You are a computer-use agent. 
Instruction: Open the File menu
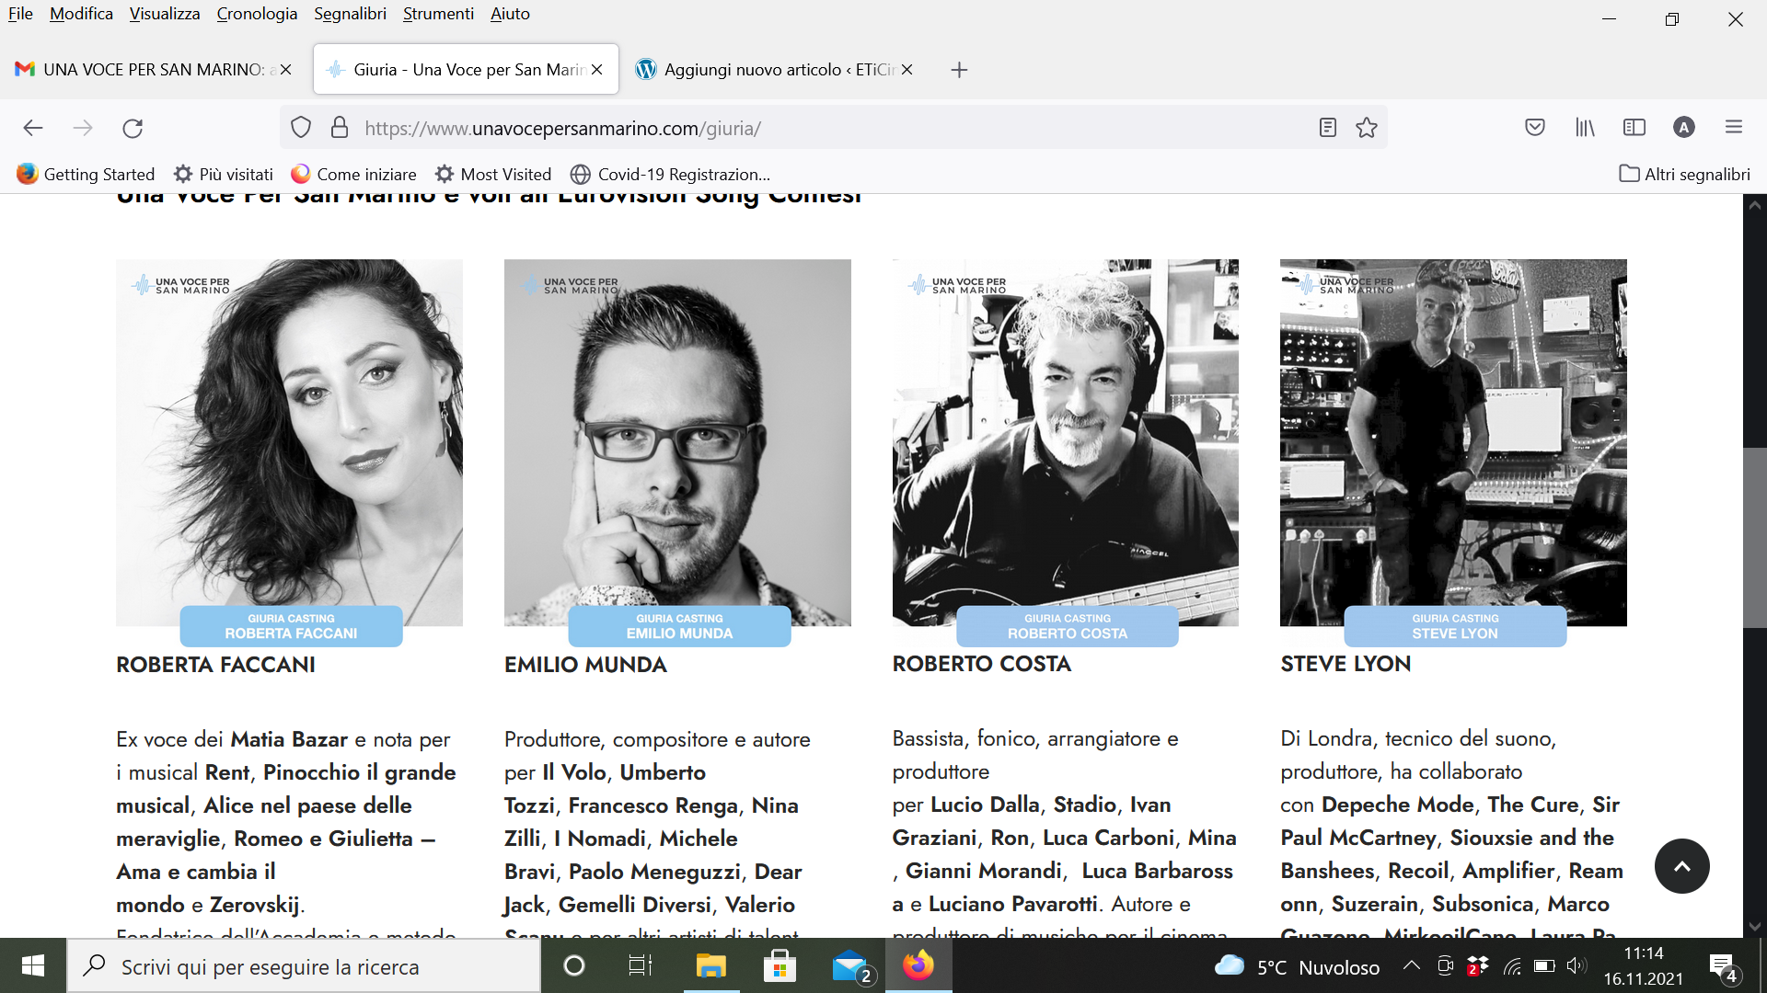20,14
